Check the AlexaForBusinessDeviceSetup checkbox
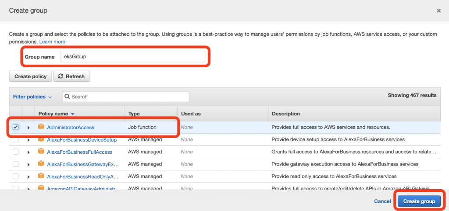The width and height of the screenshot is (449, 211). pos(16,139)
